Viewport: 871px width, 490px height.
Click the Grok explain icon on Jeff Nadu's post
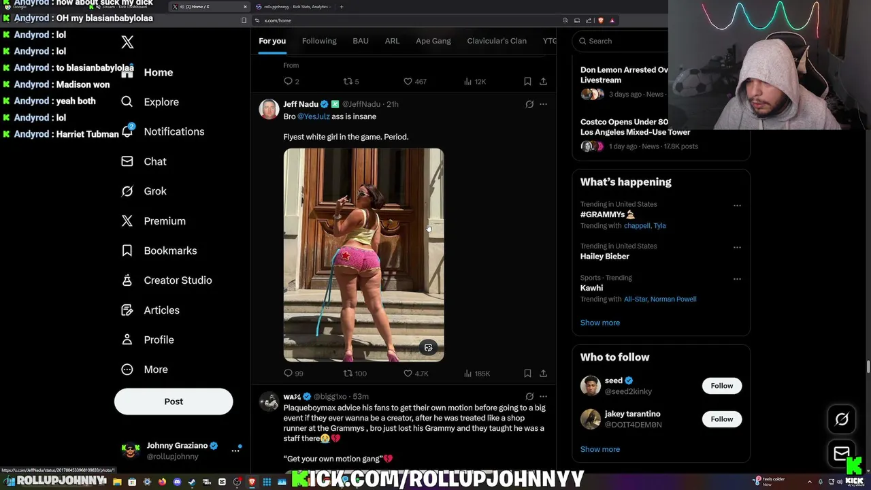coord(529,104)
